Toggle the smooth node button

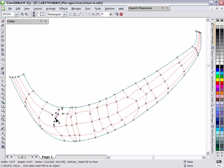tap(93, 14)
